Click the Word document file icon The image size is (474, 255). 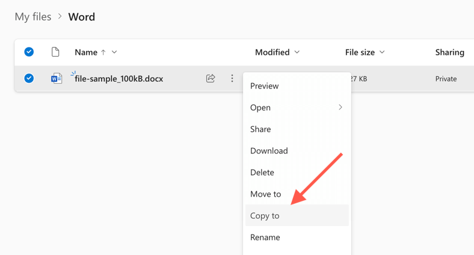(56, 79)
